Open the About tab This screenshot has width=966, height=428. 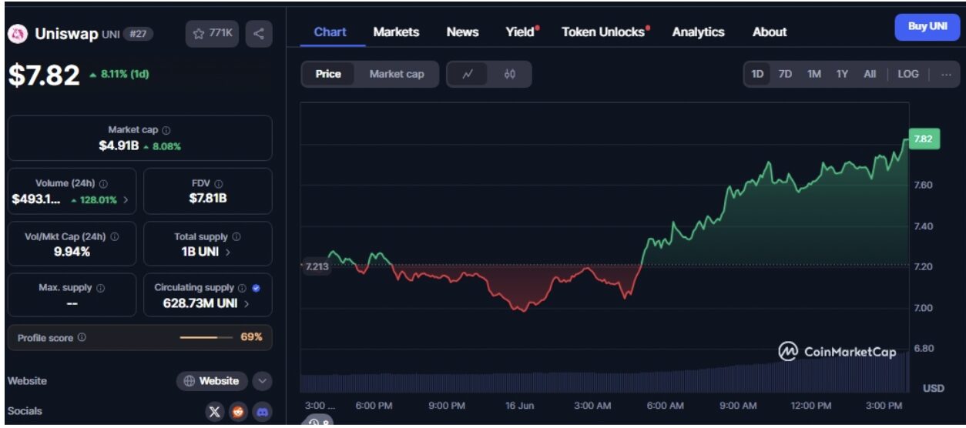[770, 32]
